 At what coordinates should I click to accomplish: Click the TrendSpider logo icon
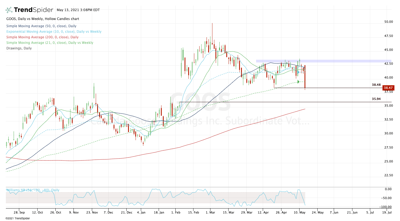coord(8,10)
